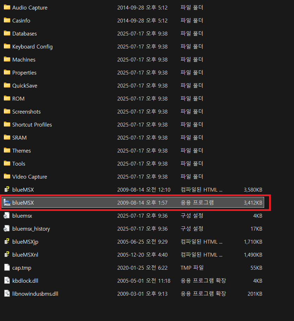Select the "cap.tmp" file name
The width and height of the screenshot is (294, 321).
pos(22,268)
